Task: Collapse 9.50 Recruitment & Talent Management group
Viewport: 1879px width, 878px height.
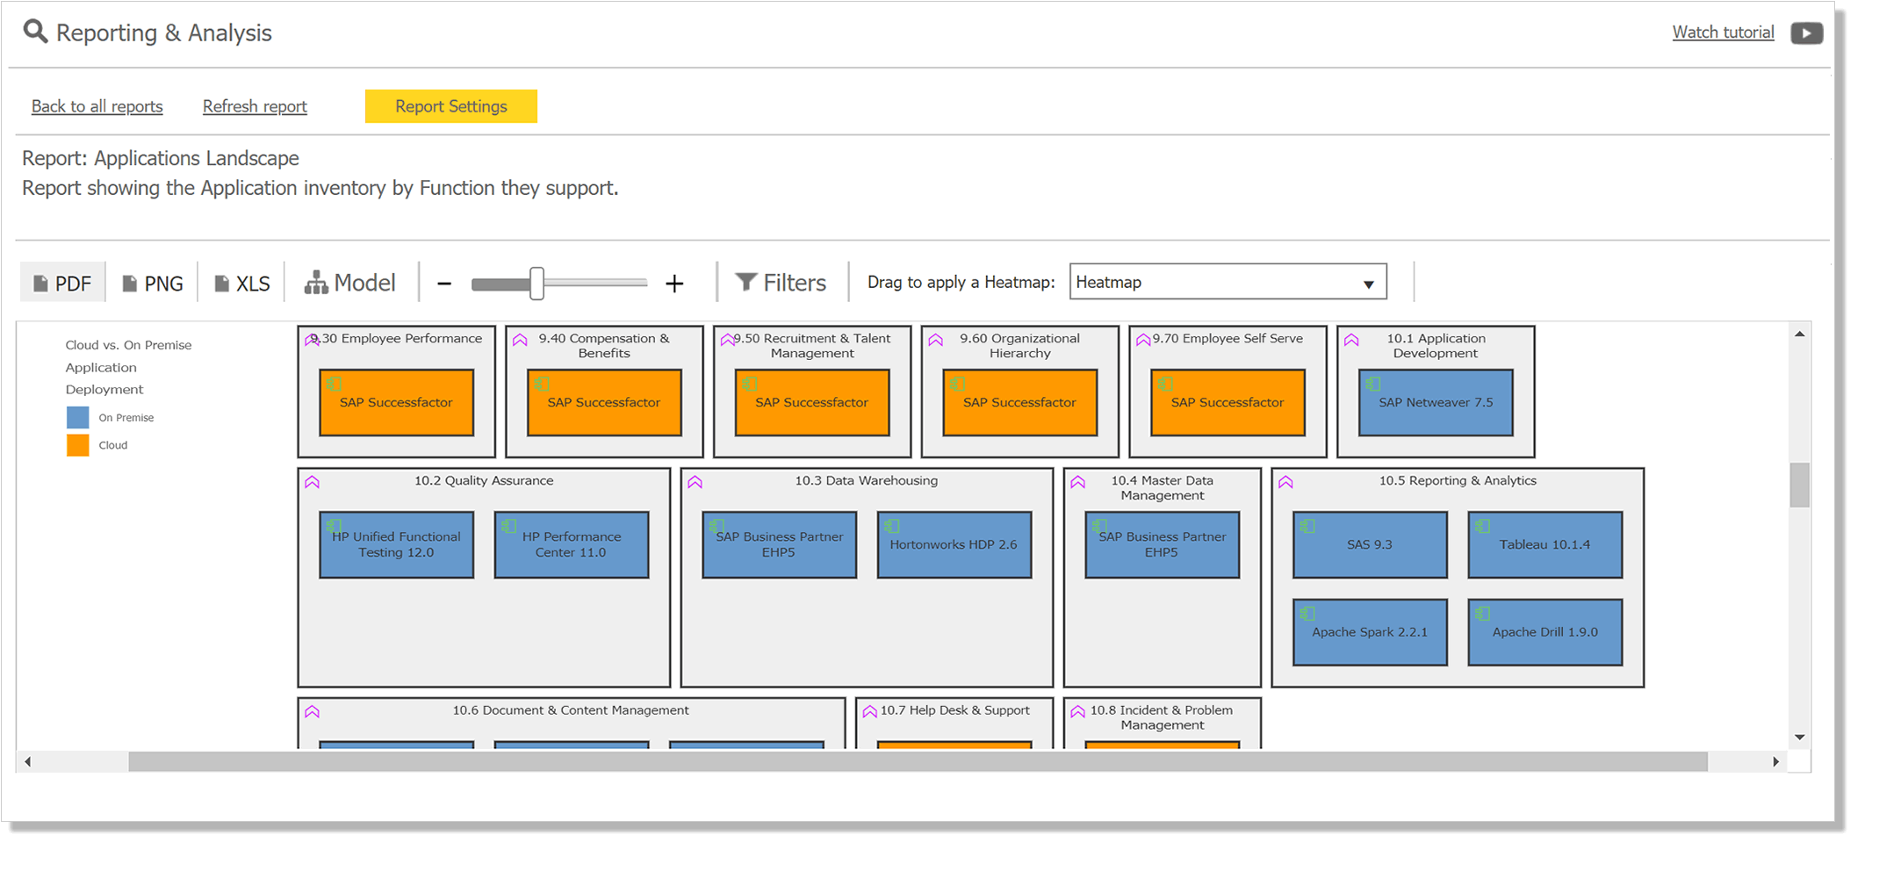Action: [x=728, y=340]
